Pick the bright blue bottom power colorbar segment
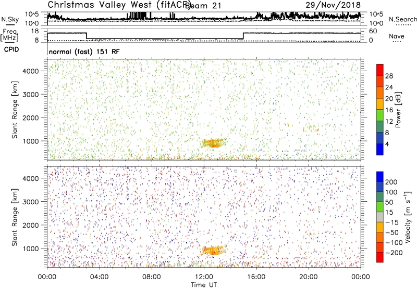The image size is (417, 288). click(x=380, y=149)
